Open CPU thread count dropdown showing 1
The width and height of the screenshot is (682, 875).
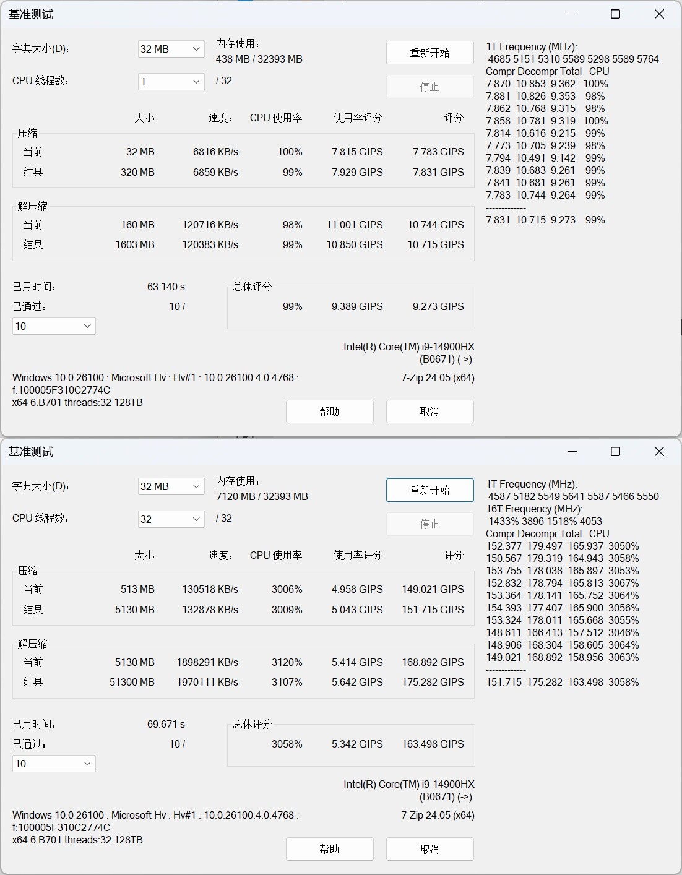(171, 82)
